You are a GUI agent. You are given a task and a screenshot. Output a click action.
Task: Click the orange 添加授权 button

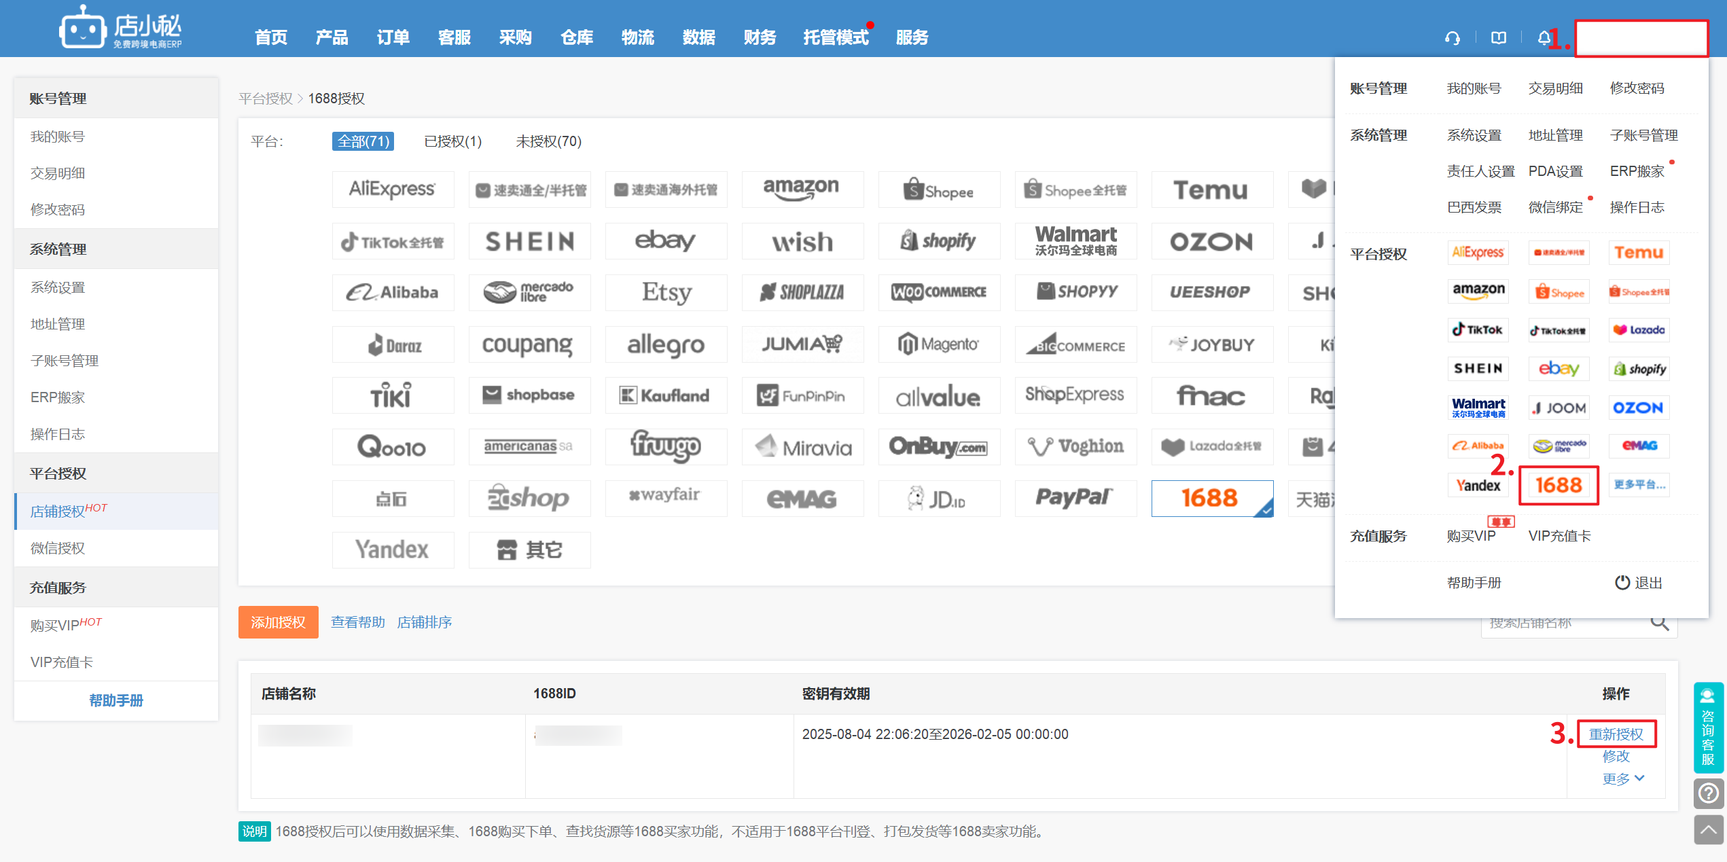(x=278, y=622)
